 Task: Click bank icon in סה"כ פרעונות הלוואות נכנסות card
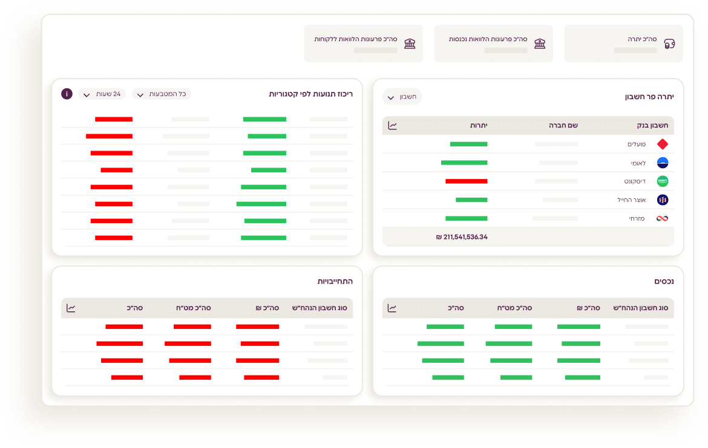click(x=540, y=44)
